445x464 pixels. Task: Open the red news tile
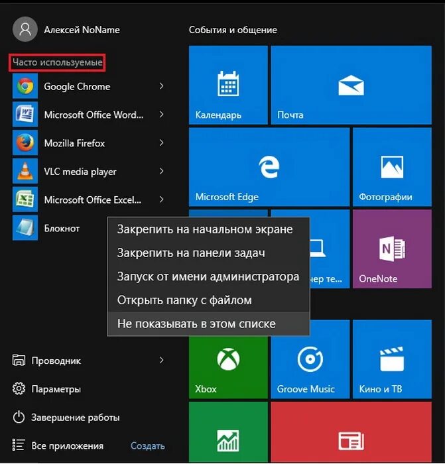tap(351, 432)
